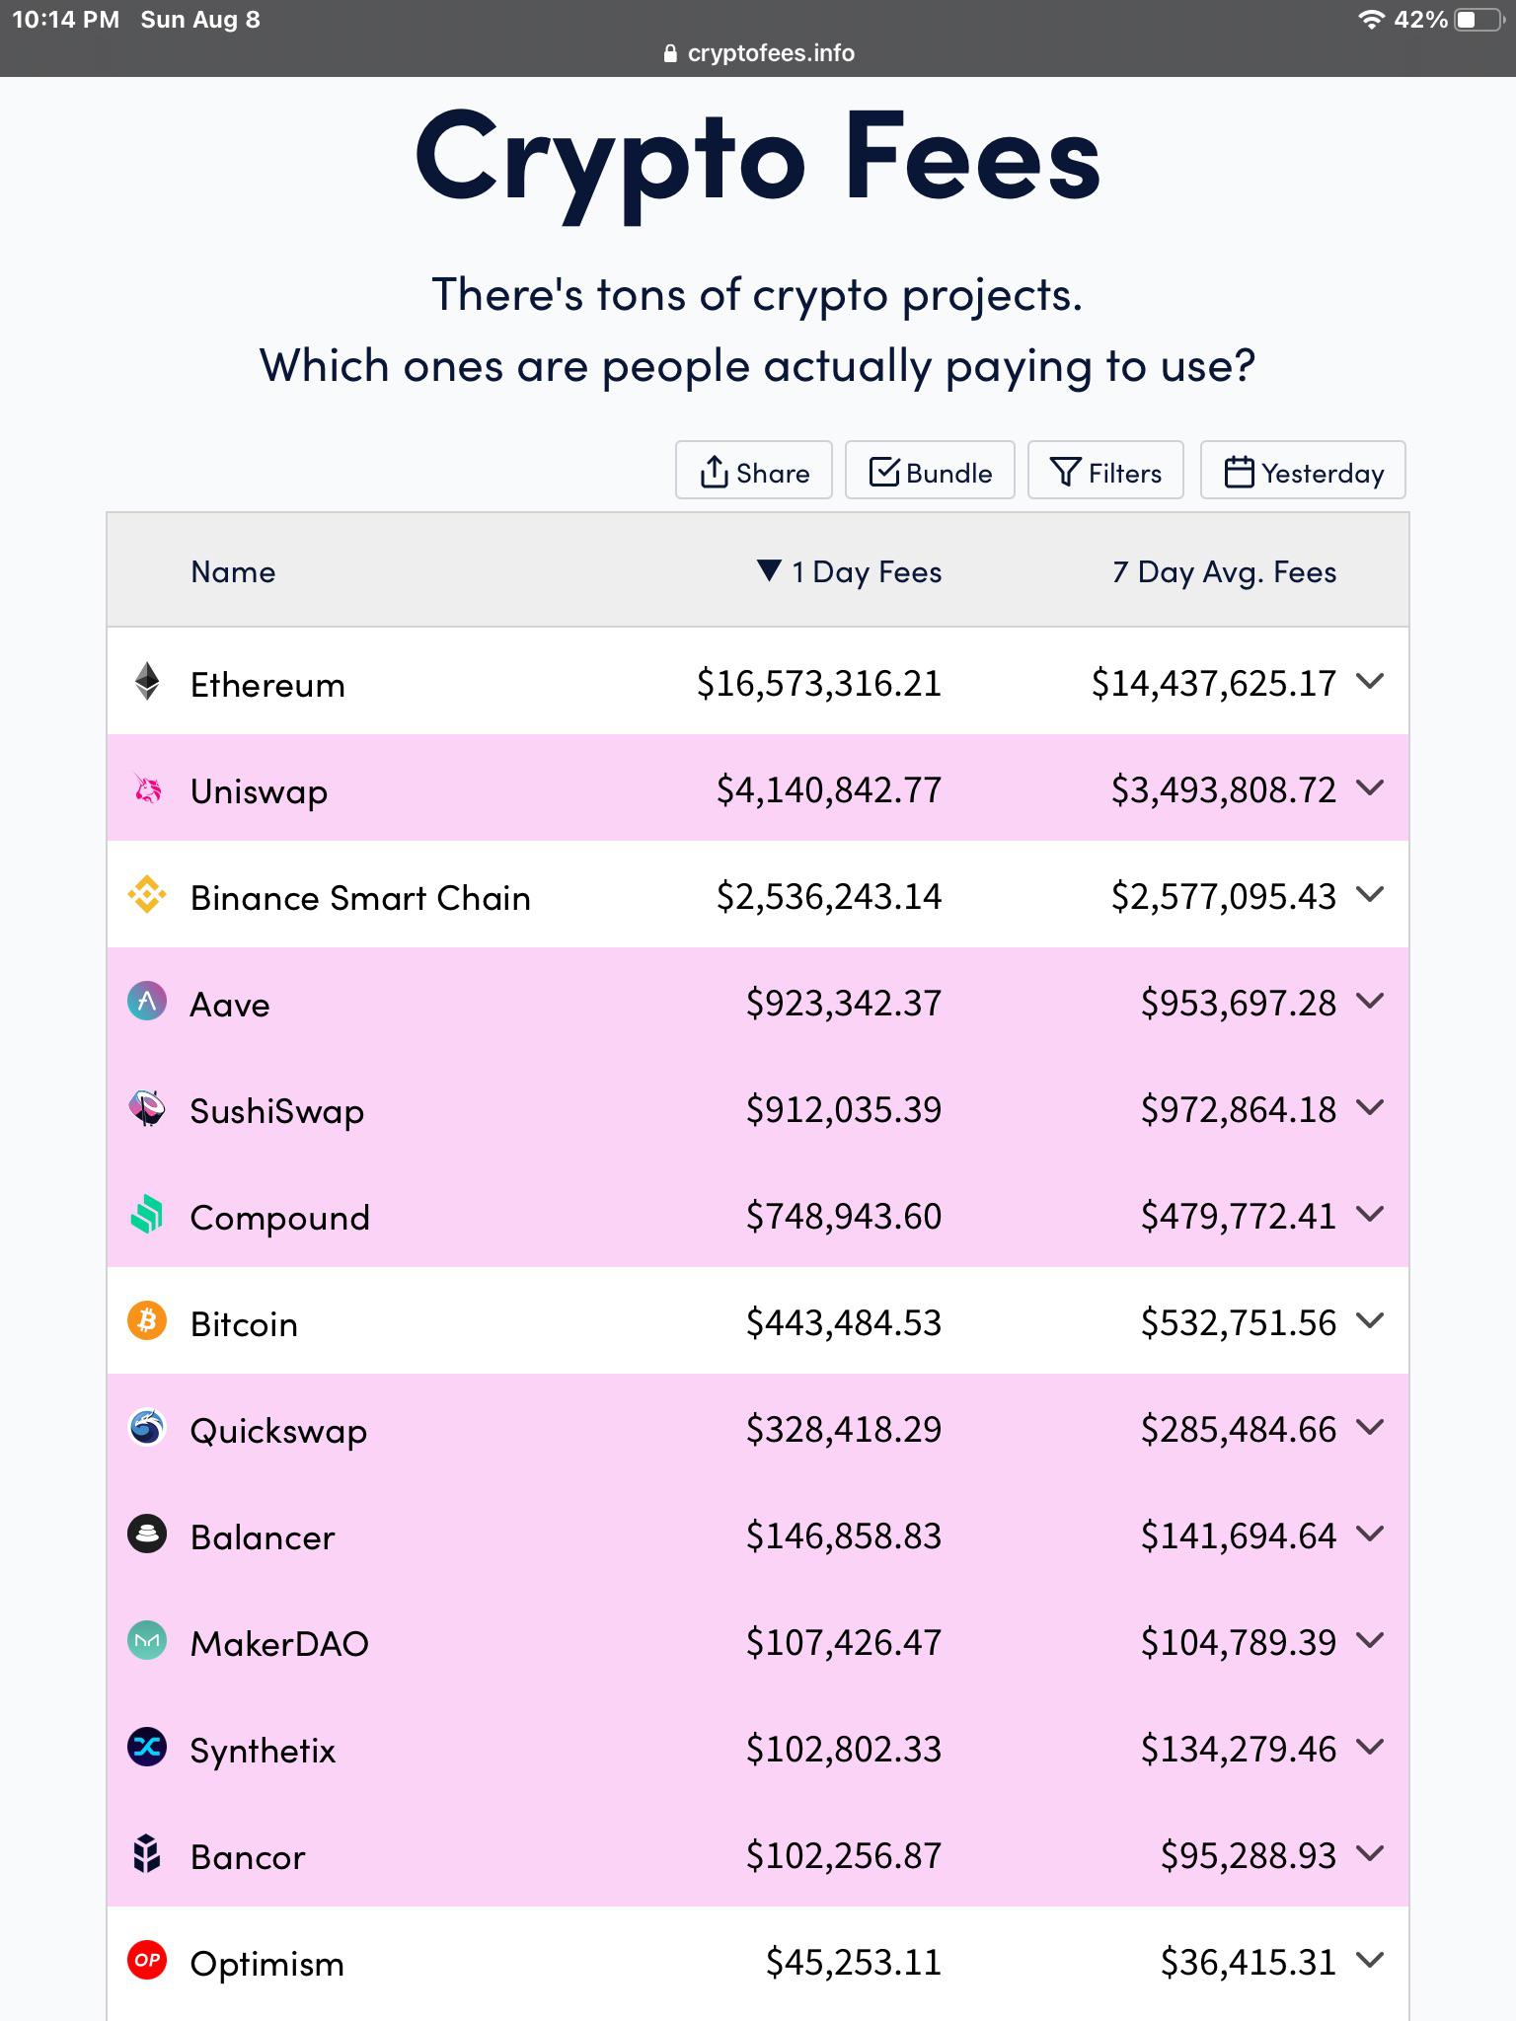Click the Binance Smart Chain logo
Viewport: 1516px width, 2021px height.
tap(146, 896)
